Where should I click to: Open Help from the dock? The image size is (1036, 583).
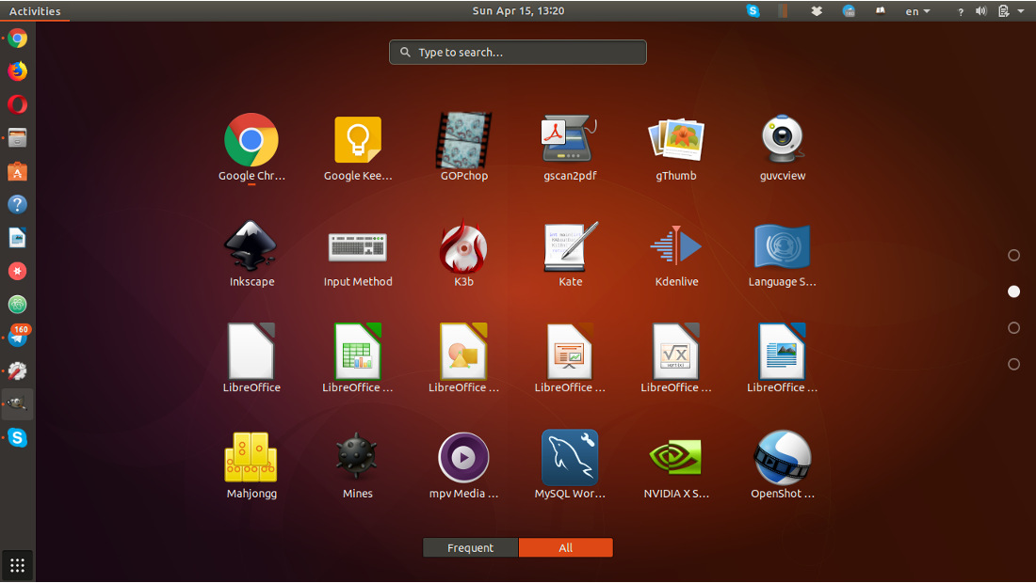click(x=17, y=204)
